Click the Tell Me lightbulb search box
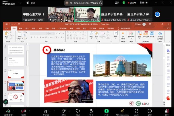Screen dimensions: 174x116 [124, 28]
